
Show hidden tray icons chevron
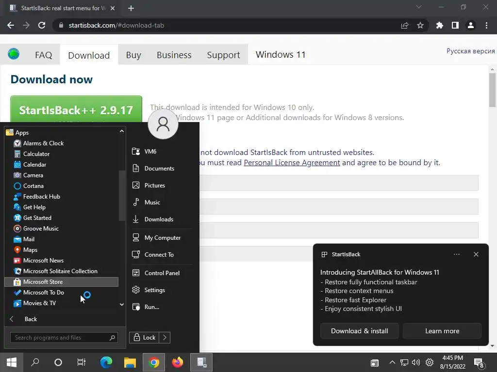392,362
